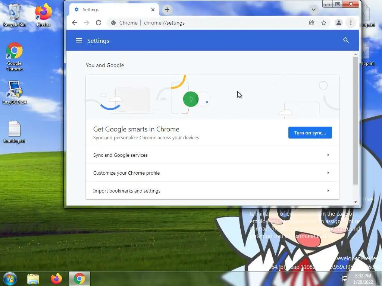Open the Windows Start button
The image size is (382, 286).
coord(10,279)
